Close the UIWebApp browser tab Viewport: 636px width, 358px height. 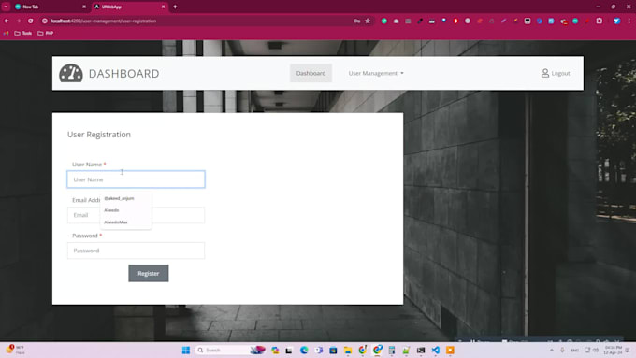163,7
